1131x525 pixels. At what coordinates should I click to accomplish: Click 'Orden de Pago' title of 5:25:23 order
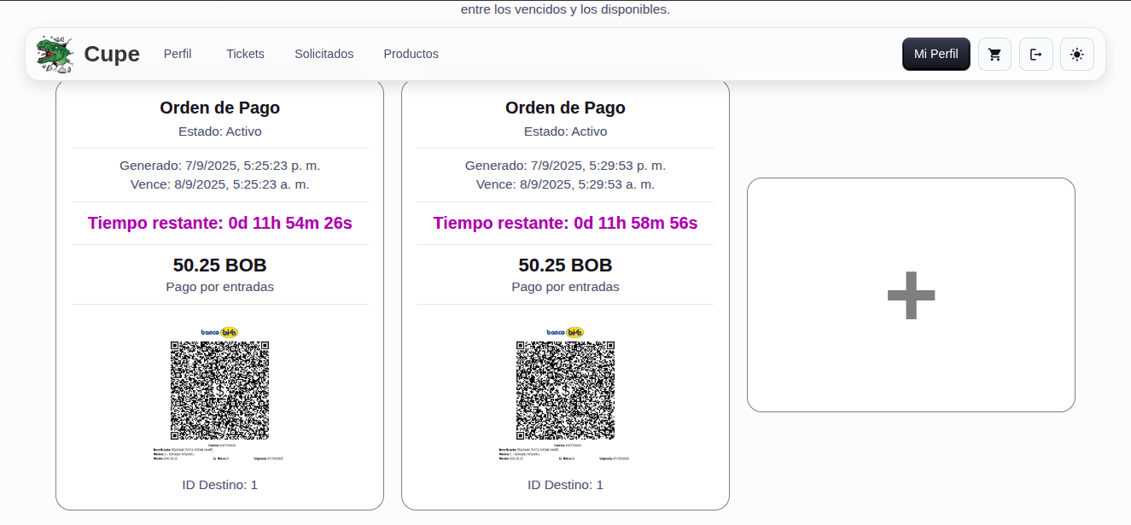pyautogui.click(x=220, y=108)
